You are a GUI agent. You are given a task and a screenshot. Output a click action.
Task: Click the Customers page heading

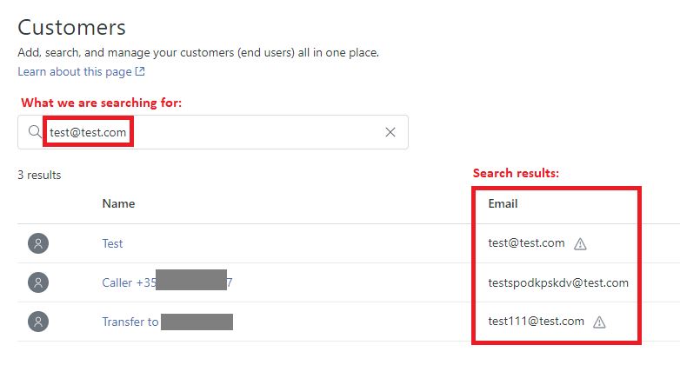(x=71, y=27)
